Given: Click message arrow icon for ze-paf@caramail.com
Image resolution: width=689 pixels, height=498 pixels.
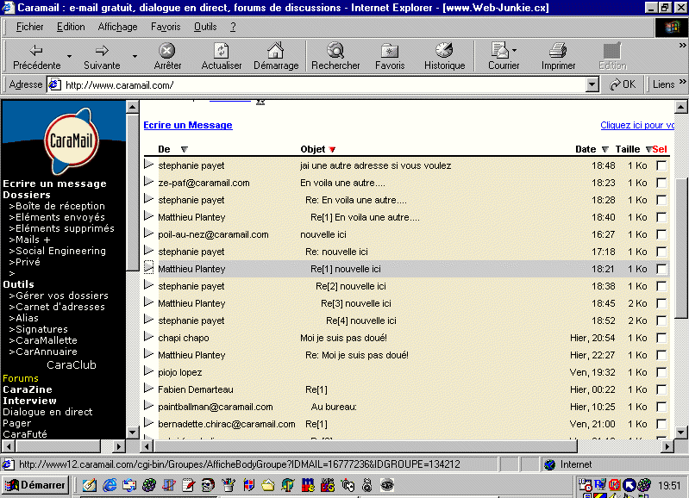Looking at the screenshot, I should coord(149,182).
